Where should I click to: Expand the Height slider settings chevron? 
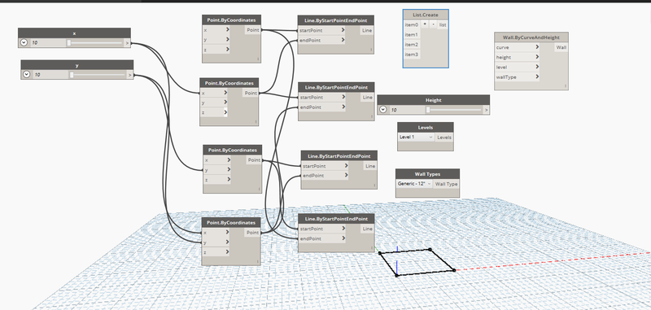[382, 110]
